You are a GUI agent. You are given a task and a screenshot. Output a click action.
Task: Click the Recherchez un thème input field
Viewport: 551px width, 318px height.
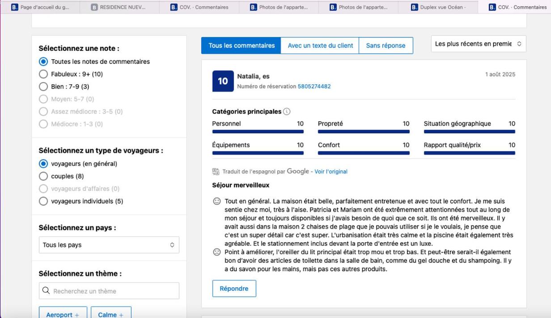pos(114,291)
